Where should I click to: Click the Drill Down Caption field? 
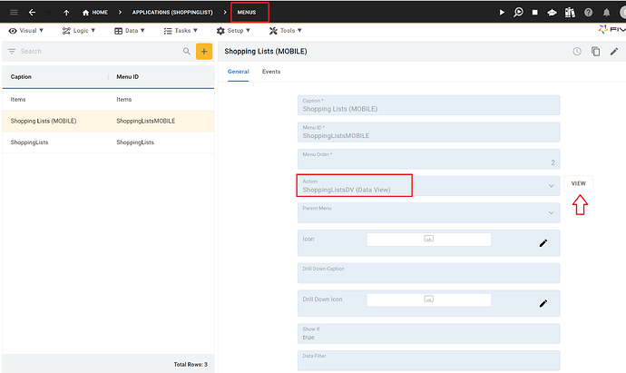[429, 273]
